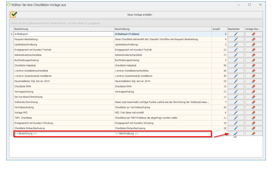The height and width of the screenshot is (171, 277).
Task: Click Neue Vorlage erstellen button
Action: tap(139, 14)
